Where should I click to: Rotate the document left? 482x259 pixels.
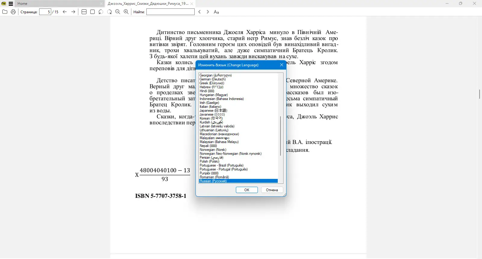coord(101,12)
